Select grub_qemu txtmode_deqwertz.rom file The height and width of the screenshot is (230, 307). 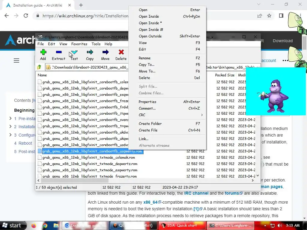click(x=90, y=164)
